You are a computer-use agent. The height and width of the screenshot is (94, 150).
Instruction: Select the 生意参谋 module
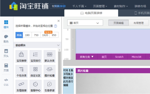pos(50,86)
